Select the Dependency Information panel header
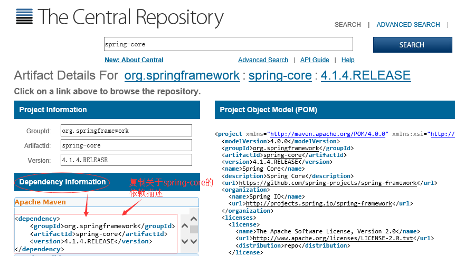 (107, 182)
